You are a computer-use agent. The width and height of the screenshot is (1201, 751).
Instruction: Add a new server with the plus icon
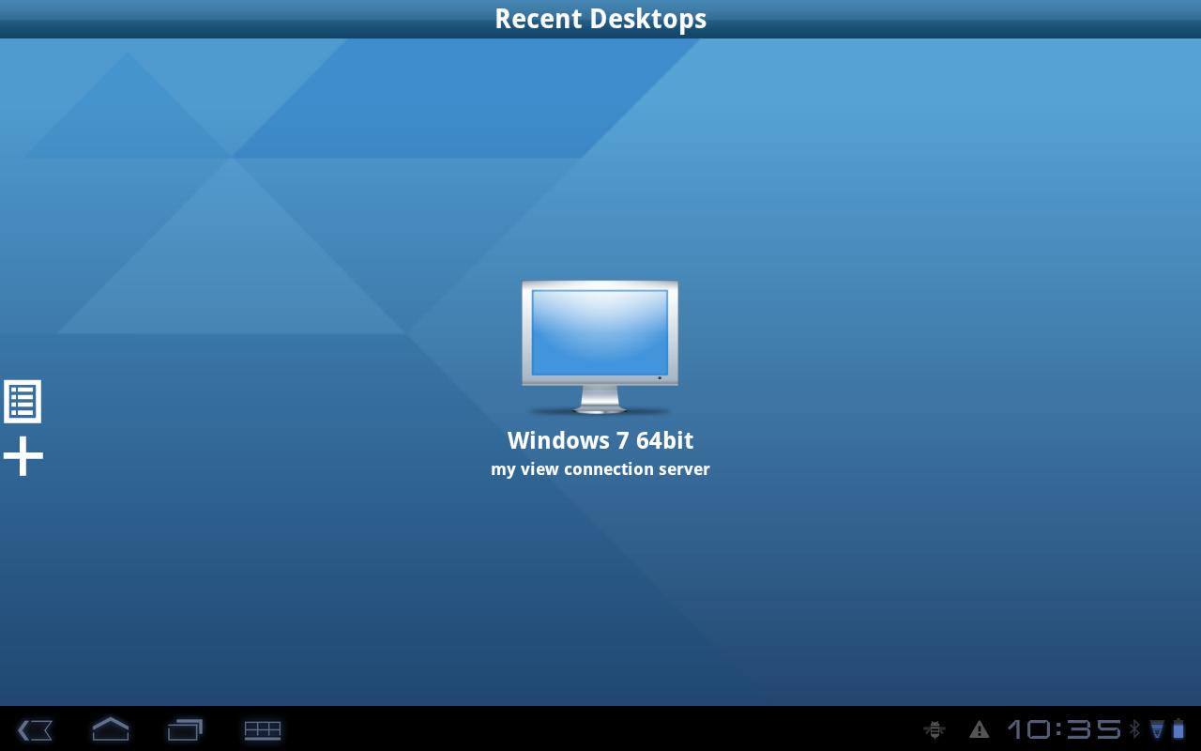[x=23, y=456]
